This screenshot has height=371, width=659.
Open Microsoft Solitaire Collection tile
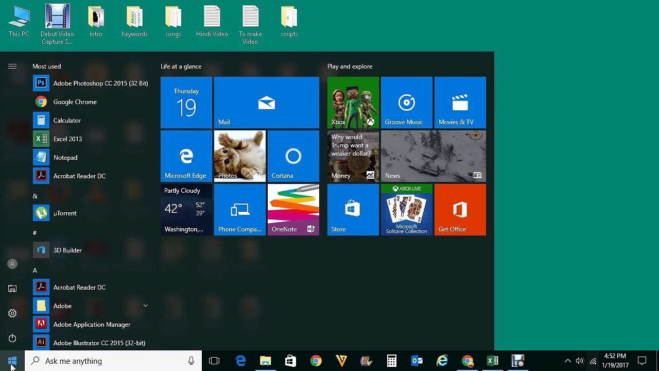[407, 210]
